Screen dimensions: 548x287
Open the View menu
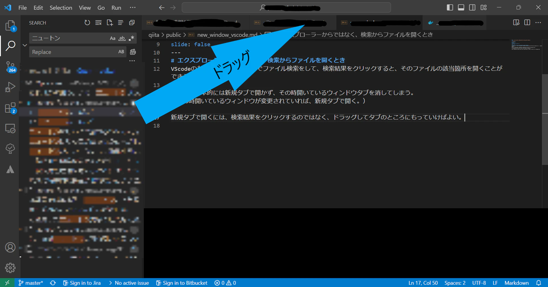coord(85,8)
